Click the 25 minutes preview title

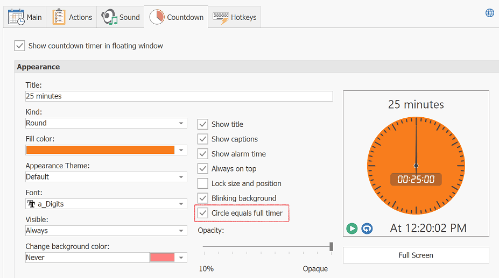pos(416,104)
